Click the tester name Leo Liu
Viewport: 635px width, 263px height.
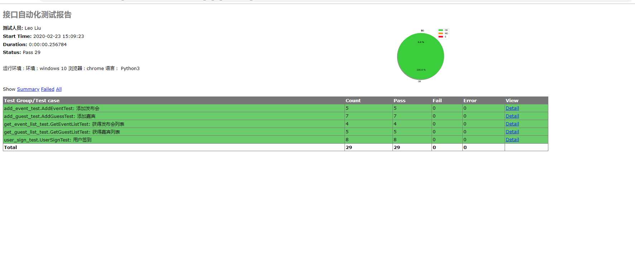(x=33, y=28)
